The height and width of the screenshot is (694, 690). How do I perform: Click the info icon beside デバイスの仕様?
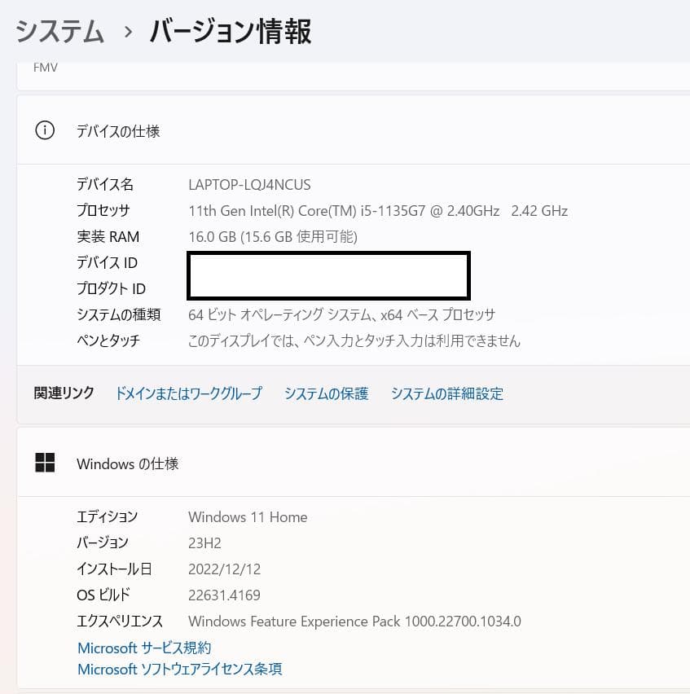click(44, 130)
